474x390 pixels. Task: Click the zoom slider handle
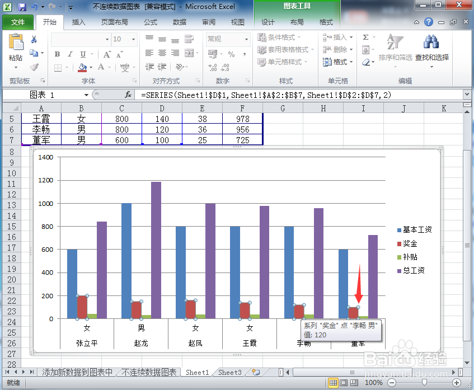click(x=424, y=383)
